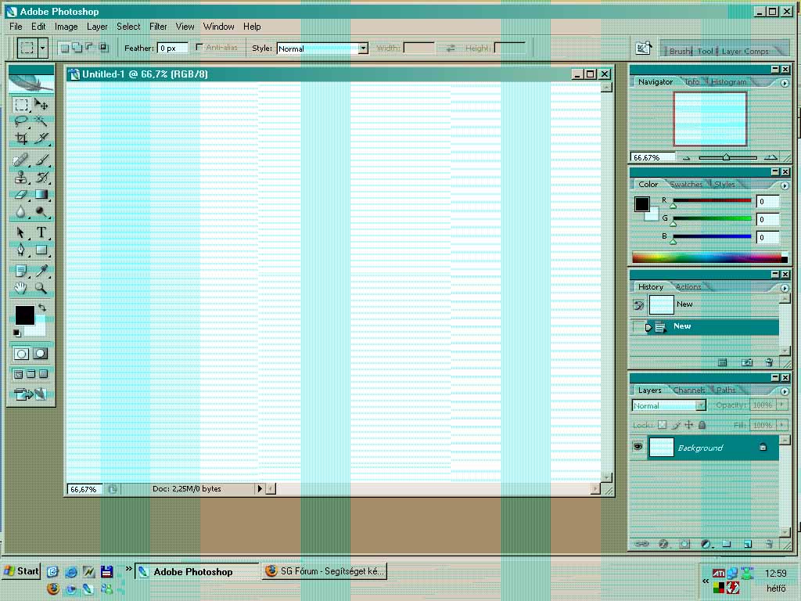Image resolution: width=801 pixels, height=601 pixels.
Task: Open SG Fórum taskbar window button
Action: 325,571
